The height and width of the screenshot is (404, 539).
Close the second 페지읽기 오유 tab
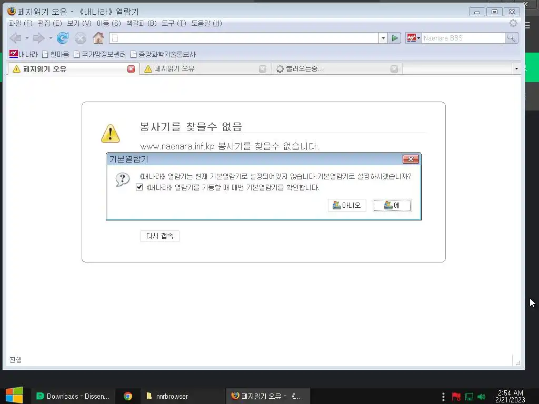coord(263,69)
